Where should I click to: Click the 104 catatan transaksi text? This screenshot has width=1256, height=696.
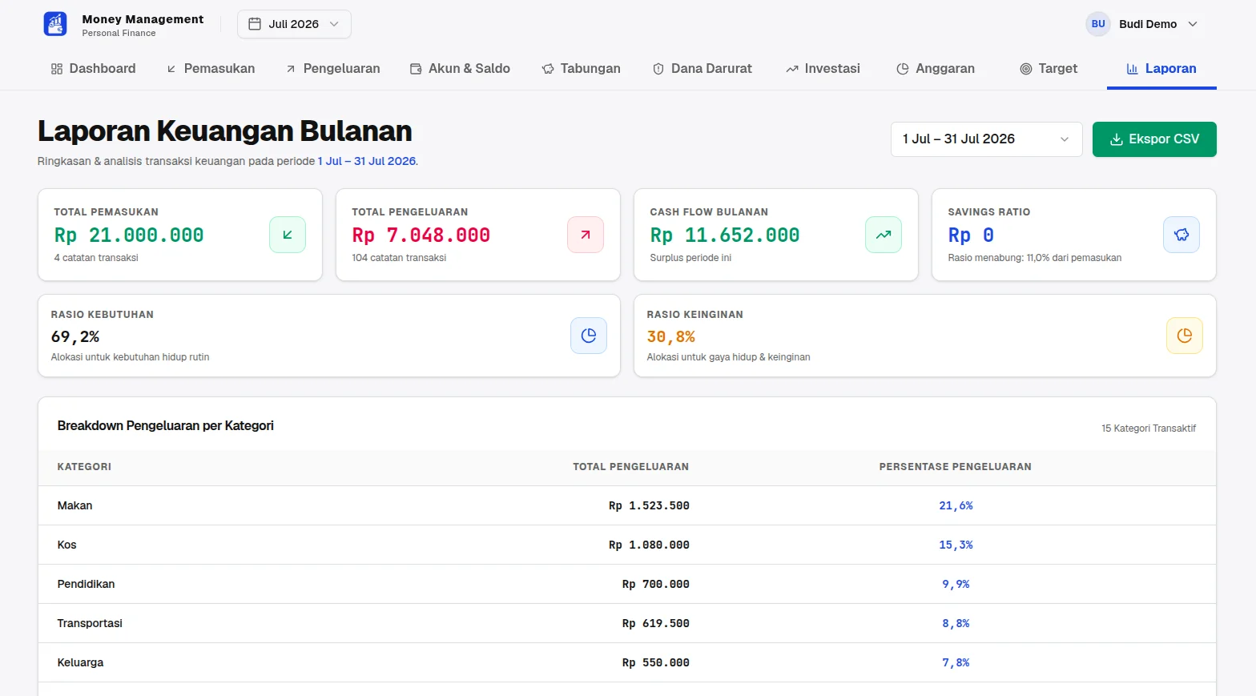click(x=399, y=258)
